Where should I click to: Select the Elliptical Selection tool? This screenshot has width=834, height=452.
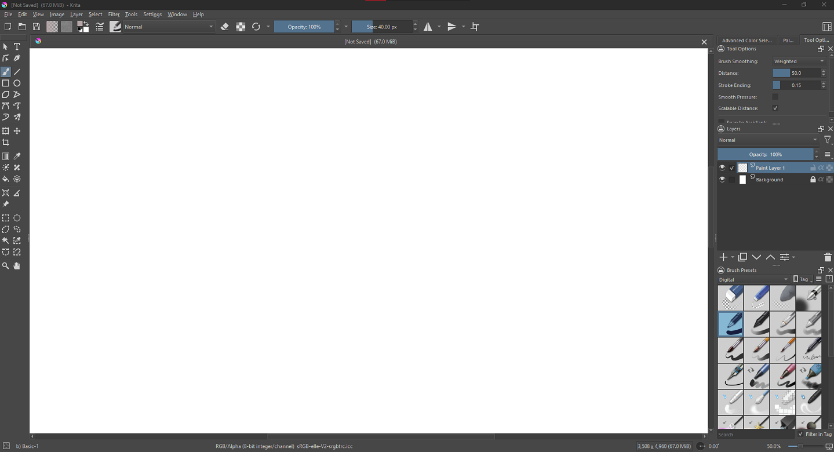pos(17,218)
